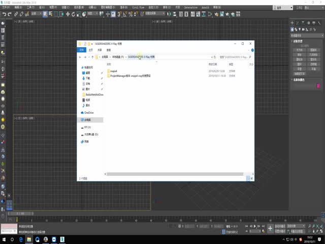
Task: Click the large plus Set Key button
Action: pyautogui.click(x=271, y=228)
